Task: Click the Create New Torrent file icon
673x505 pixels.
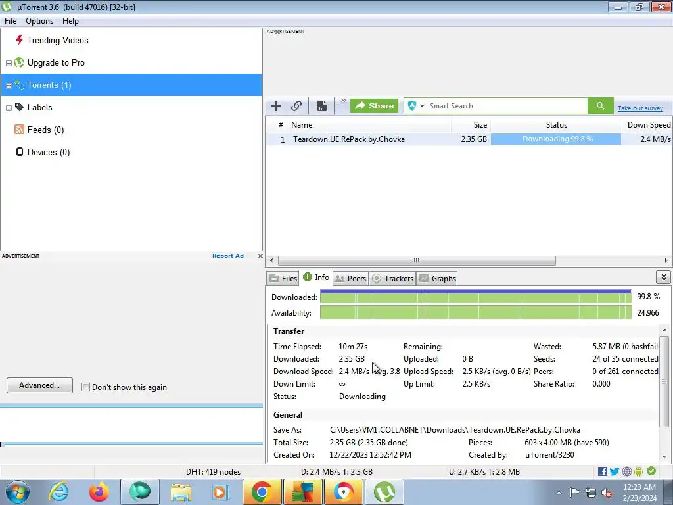Action: tap(322, 106)
